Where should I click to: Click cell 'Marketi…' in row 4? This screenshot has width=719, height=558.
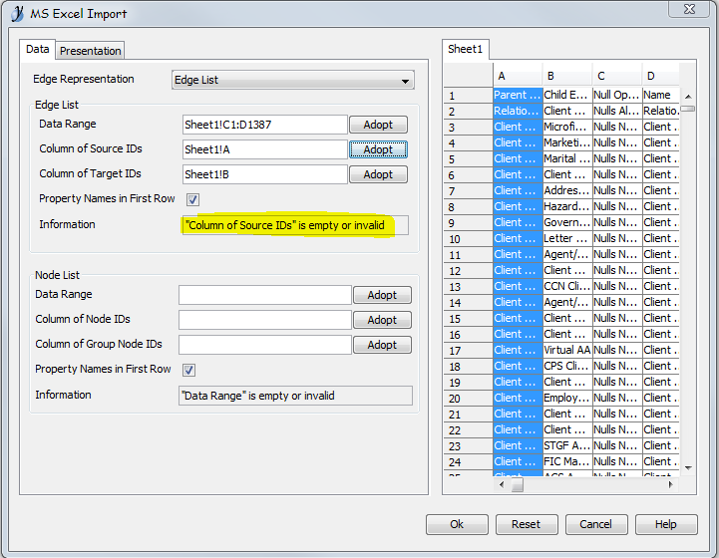[x=567, y=142]
